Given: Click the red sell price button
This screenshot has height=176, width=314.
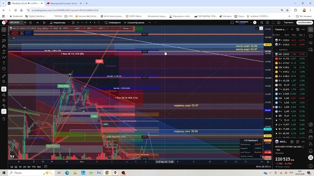Looking at the screenshot, I should coord(15,33).
